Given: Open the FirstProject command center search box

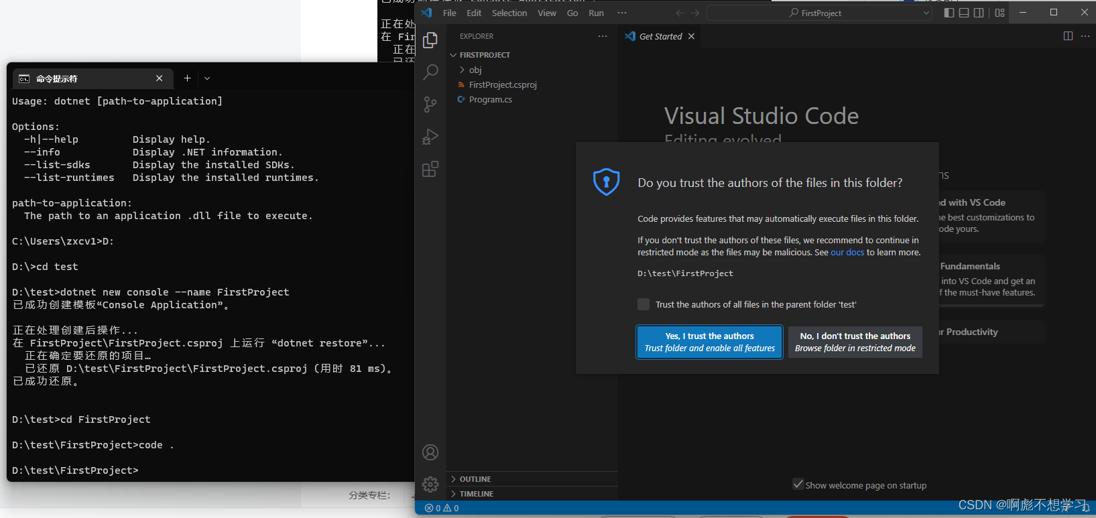Looking at the screenshot, I should coord(819,13).
